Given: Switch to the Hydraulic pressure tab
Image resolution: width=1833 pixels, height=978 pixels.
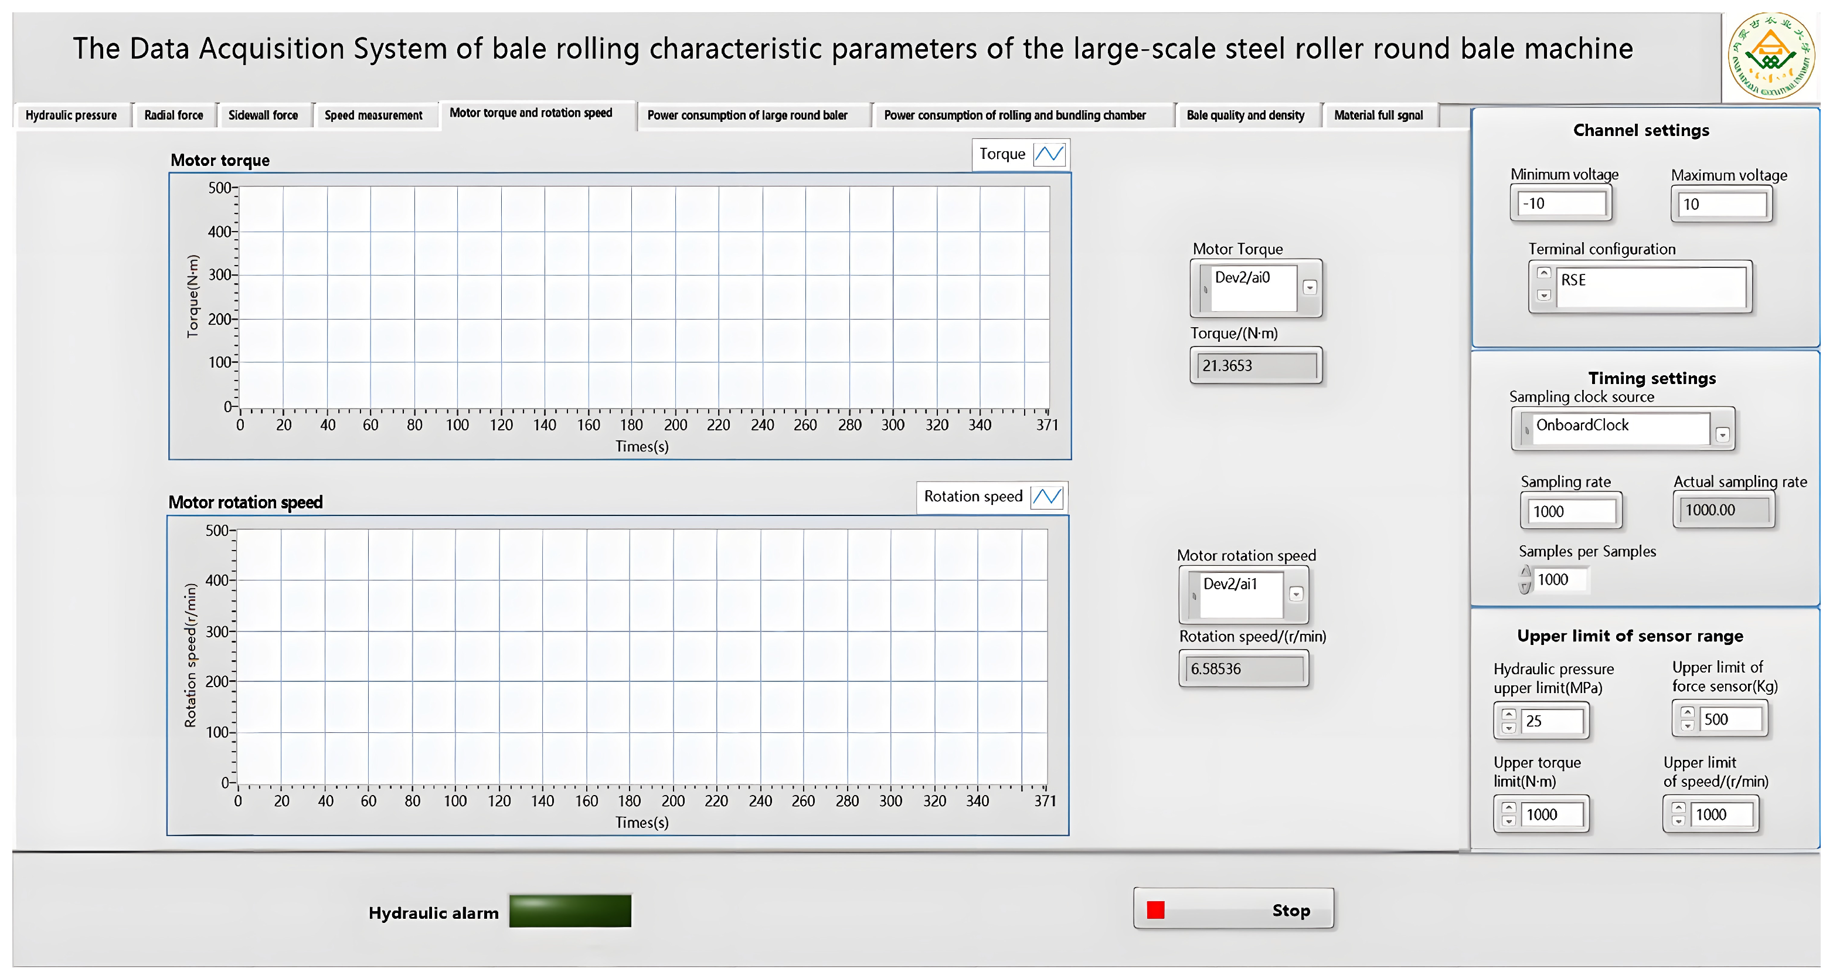Looking at the screenshot, I should (71, 116).
